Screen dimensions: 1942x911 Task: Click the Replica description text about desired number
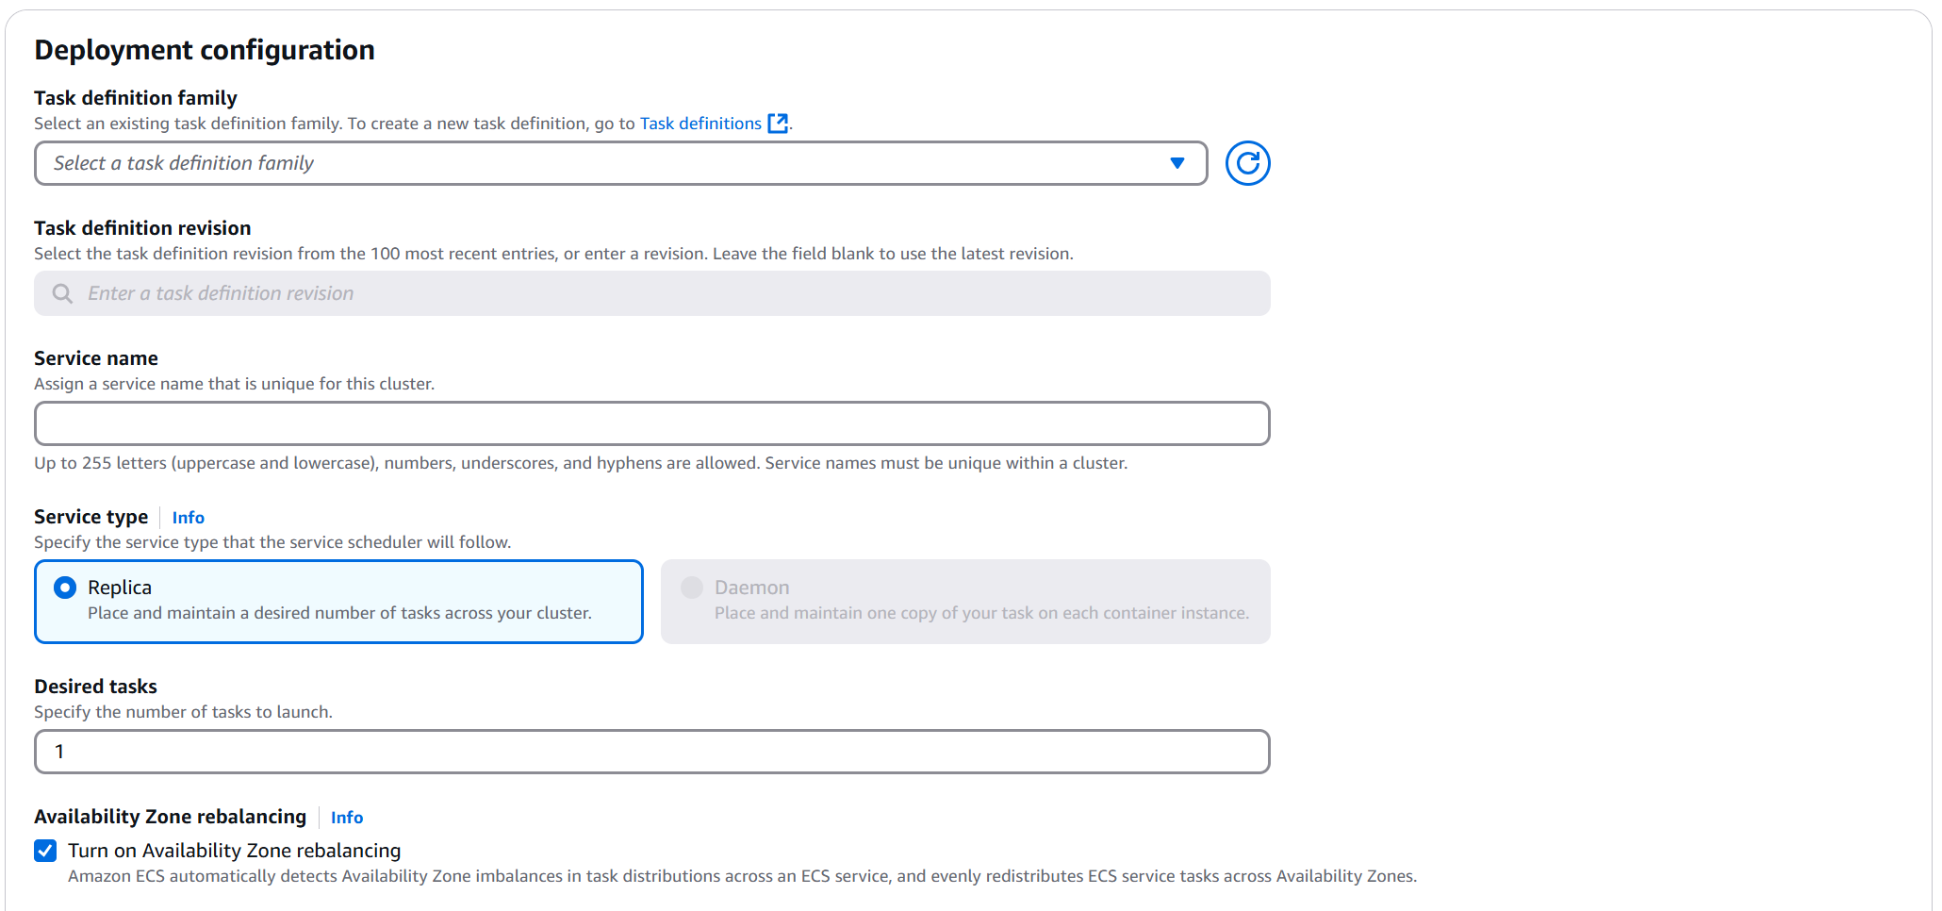339,613
